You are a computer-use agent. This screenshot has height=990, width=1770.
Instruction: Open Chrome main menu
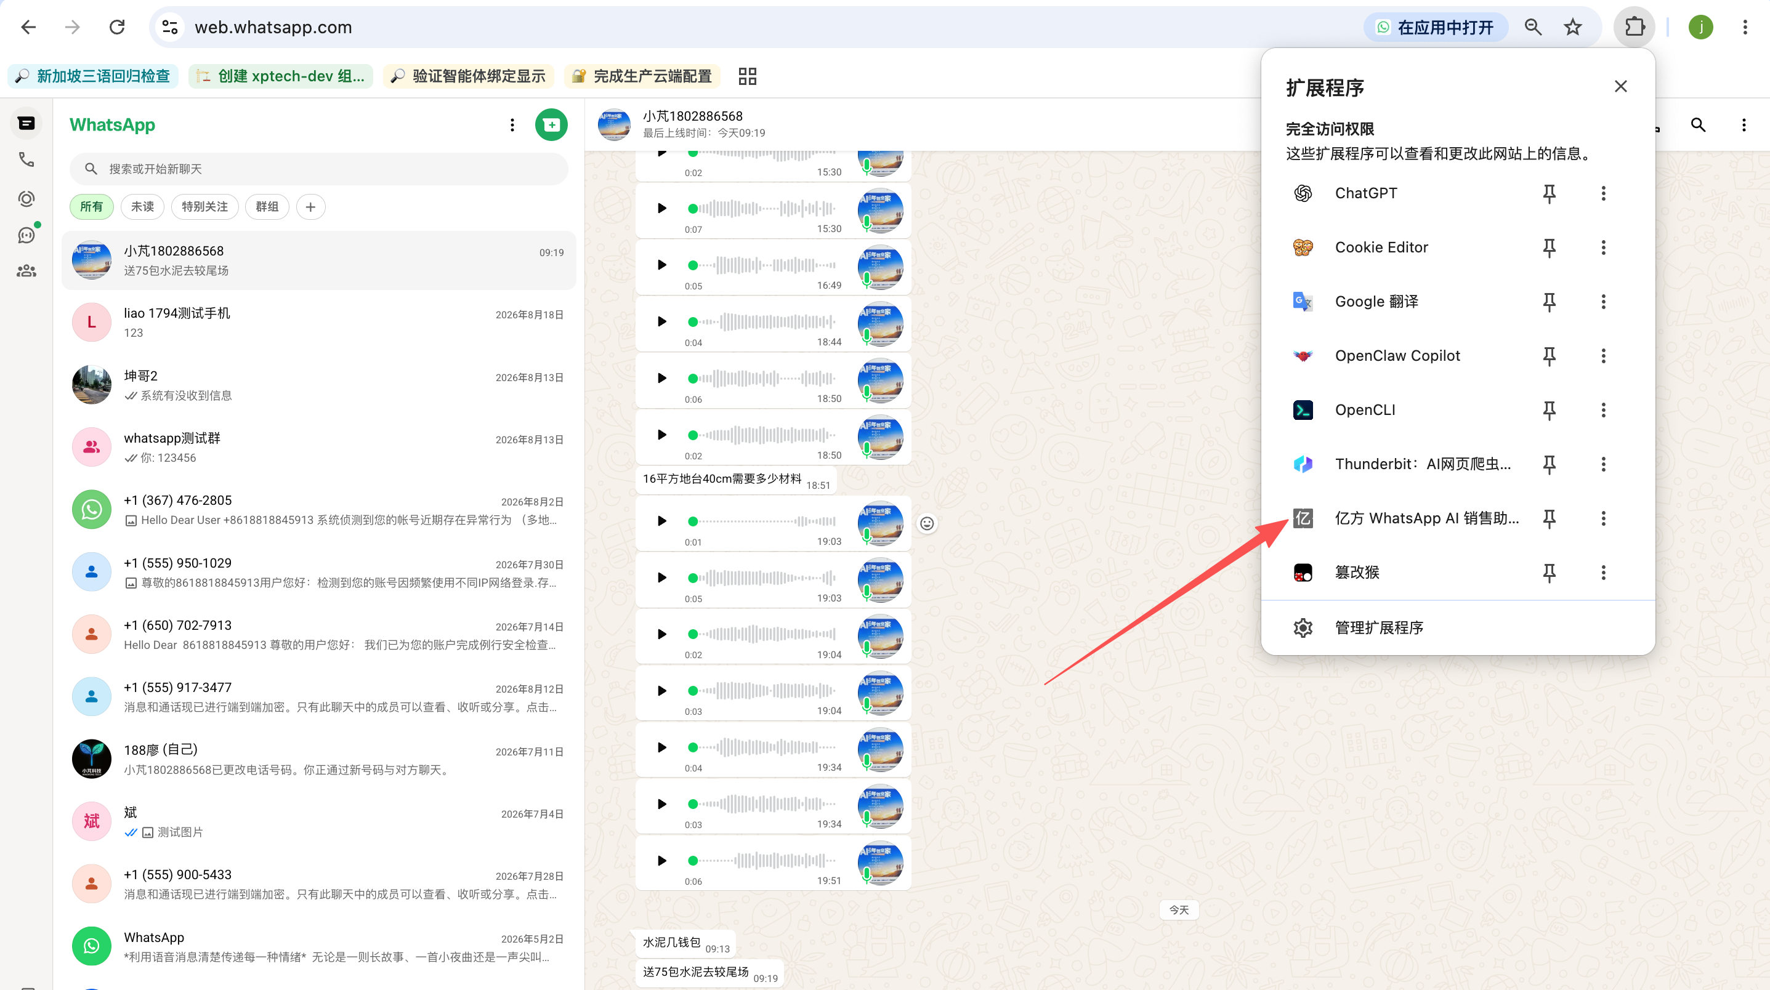coord(1745,28)
